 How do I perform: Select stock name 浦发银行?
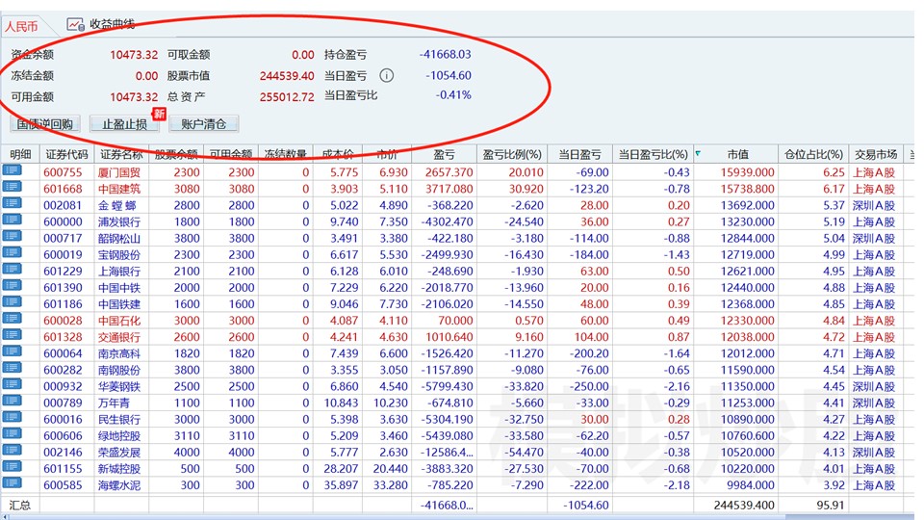[119, 221]
